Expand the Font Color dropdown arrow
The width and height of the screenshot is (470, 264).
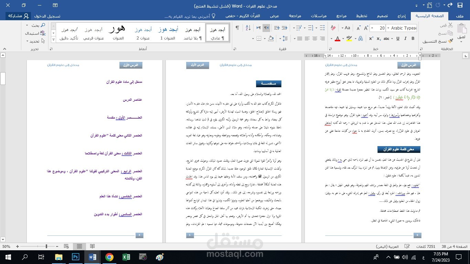(332, 38)
